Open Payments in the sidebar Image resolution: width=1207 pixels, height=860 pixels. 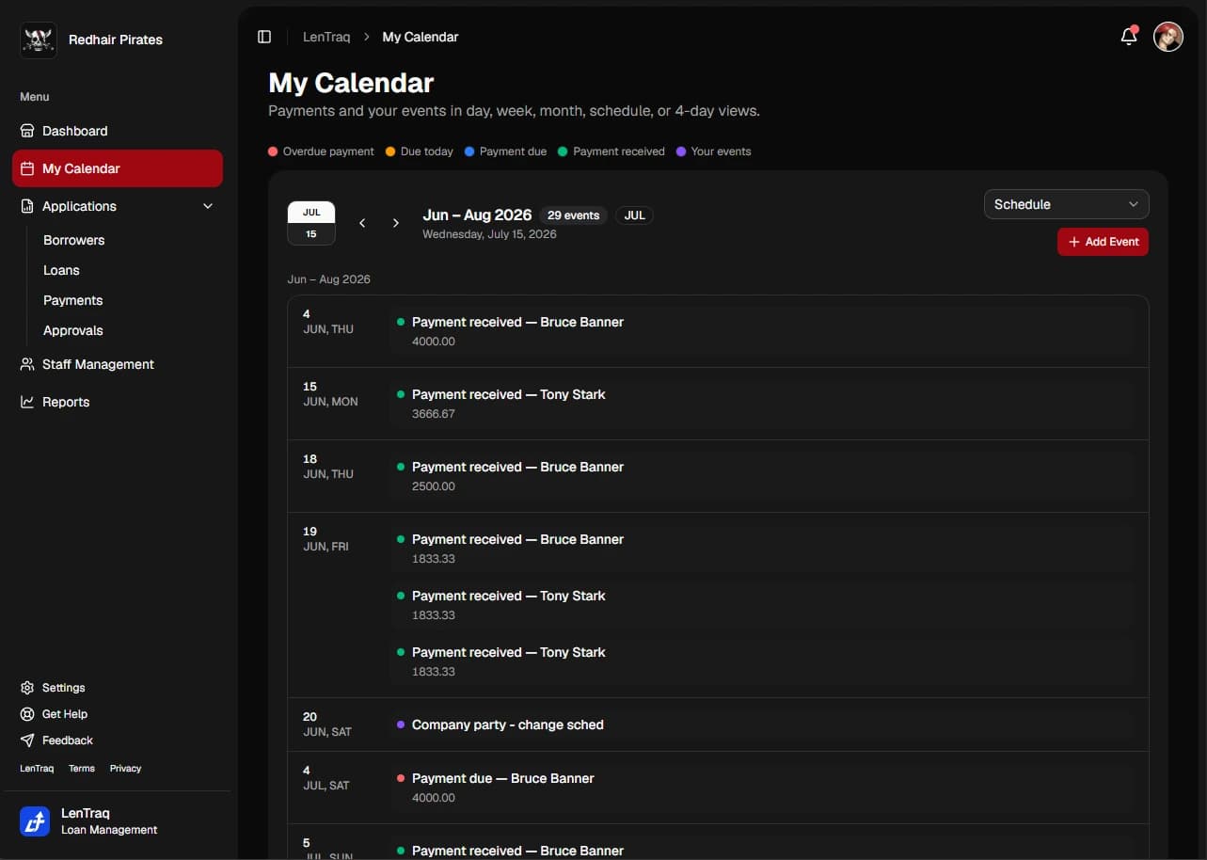click(x=73, y=300)
